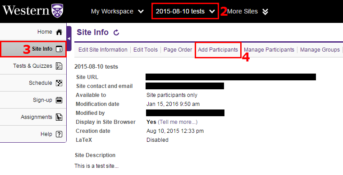The image size is (343, 175).
Task: Click the '2015-08-10 tests' site title text
Action: [x=96, y=66]
